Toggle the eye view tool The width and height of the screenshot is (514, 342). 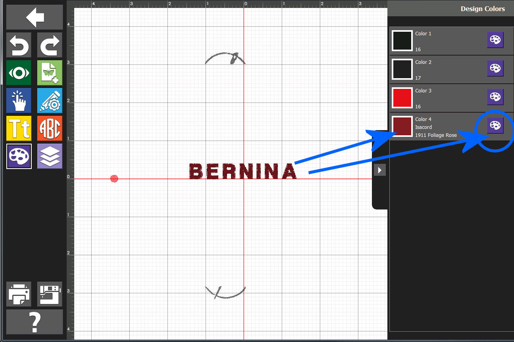click(x=19, y=73)
